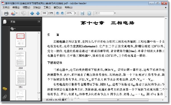Click the page size 20.996 x 29.700 text
The height and width of the screenshot is (105, 171).
56,100
